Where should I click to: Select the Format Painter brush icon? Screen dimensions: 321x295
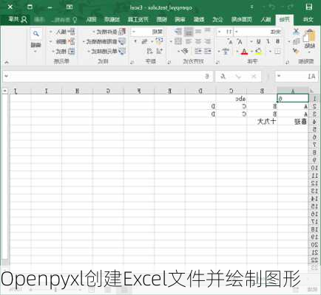point(297,51)
